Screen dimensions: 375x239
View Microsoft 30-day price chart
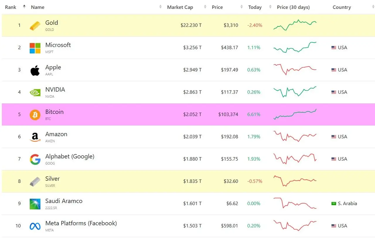(x=295, y=47)
